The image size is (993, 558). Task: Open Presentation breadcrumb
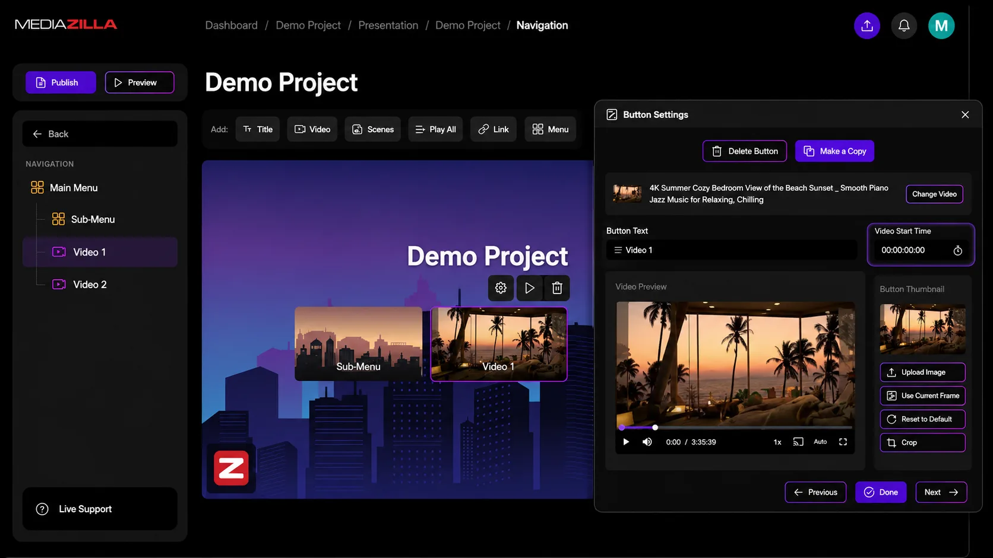pos(388,25)
